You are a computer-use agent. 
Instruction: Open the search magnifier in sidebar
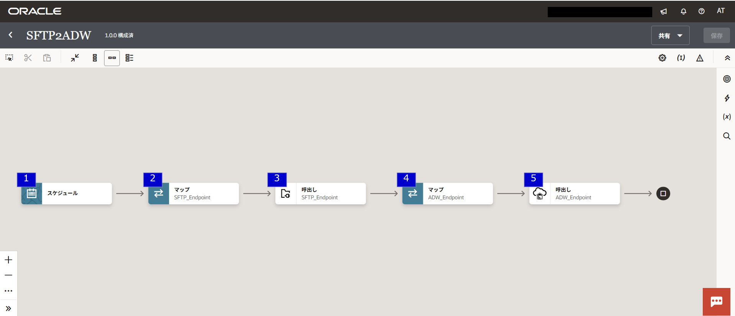[x=727, y=136]
